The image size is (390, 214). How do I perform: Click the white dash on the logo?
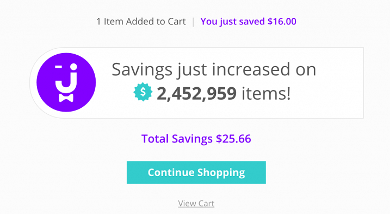[58, 67]
